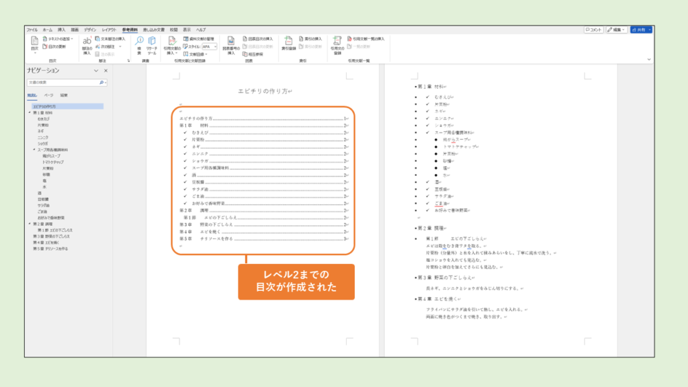Select ショウガ in the navigation pane
Viewport: 688px width, 387px height.
click(42, 144)
